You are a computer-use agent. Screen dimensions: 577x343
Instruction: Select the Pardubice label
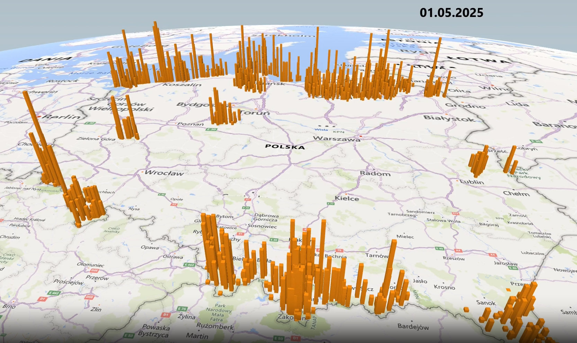click(x=19, y=225)
